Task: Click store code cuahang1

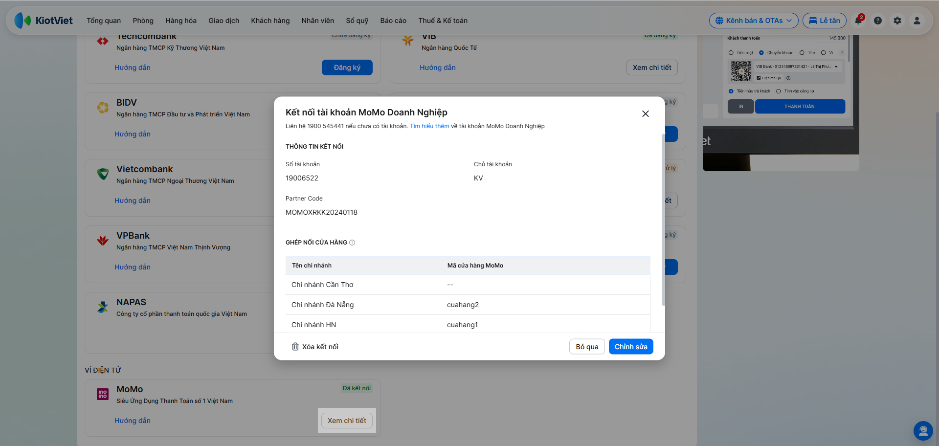Action: point(462,325)
